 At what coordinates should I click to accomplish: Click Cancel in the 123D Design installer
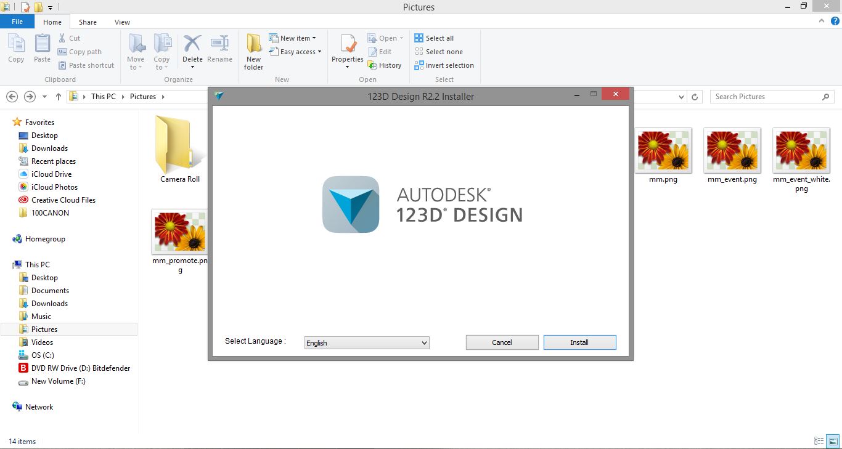pos(502,342)
